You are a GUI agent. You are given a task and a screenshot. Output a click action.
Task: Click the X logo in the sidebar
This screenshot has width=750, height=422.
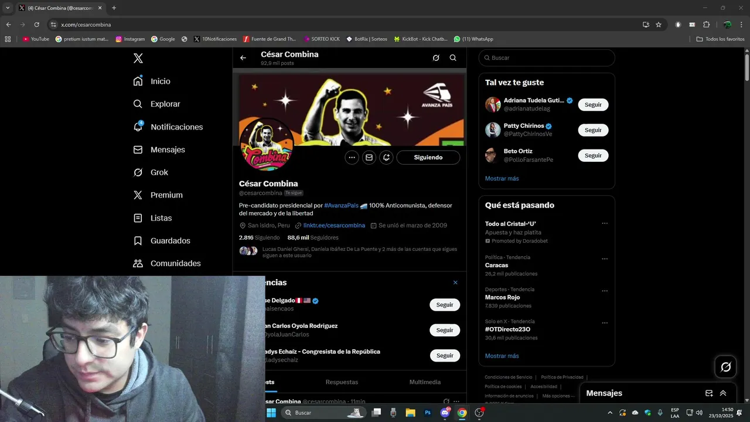coord(138,58)
